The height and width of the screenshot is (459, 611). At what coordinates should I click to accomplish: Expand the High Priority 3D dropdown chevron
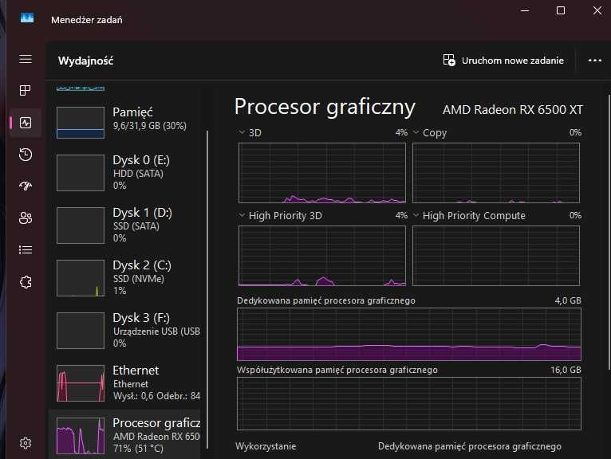pos(242,215)
